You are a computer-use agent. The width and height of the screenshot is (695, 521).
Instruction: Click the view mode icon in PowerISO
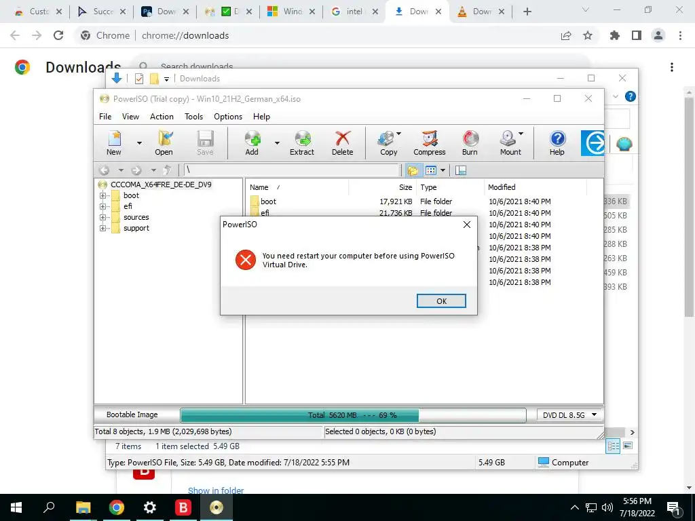431,170
